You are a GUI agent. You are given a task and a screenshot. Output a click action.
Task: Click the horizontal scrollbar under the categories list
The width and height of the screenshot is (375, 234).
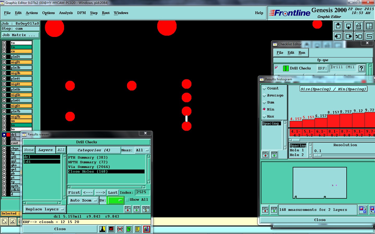tap(107, 187)
